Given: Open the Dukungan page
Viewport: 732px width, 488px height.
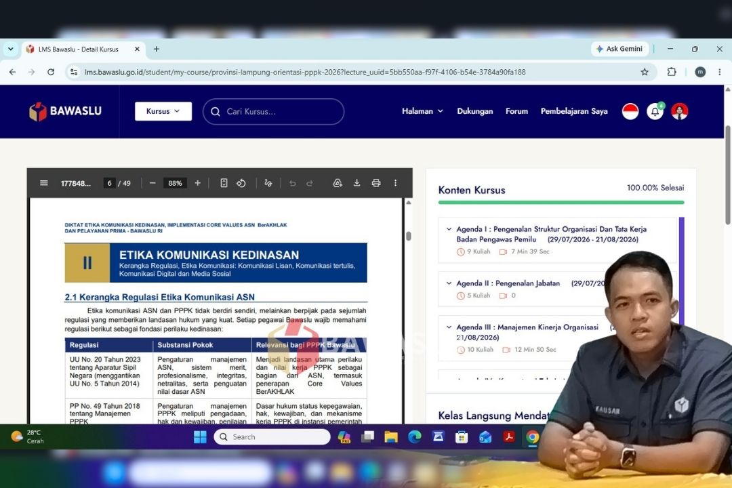Looking at the screenshot, I should pos(474,111).
